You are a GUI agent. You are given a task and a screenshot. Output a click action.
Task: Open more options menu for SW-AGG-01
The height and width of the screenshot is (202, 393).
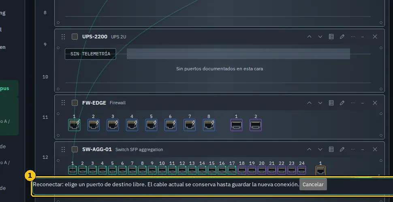(x=353, y=149)
